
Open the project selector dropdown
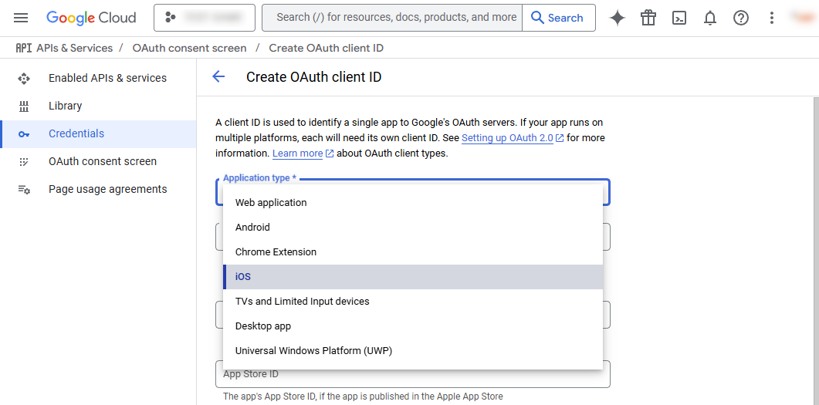[x=205, y=18]
